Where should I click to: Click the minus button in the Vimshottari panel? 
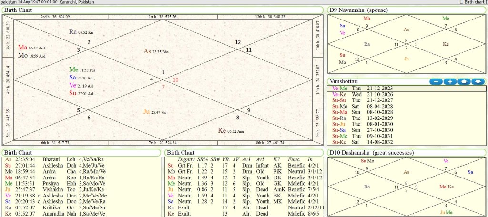436,81
